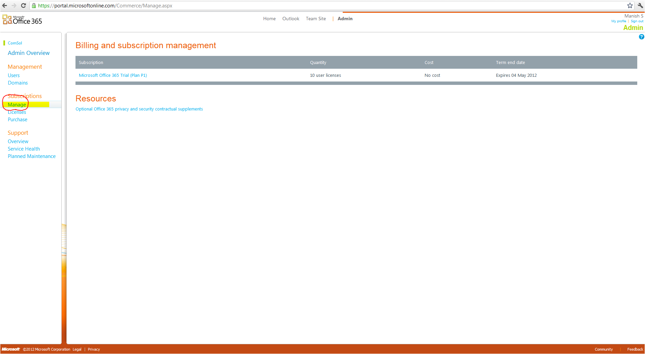
Task: Open the Home navigation tab
Action: (x=269, y=19)
